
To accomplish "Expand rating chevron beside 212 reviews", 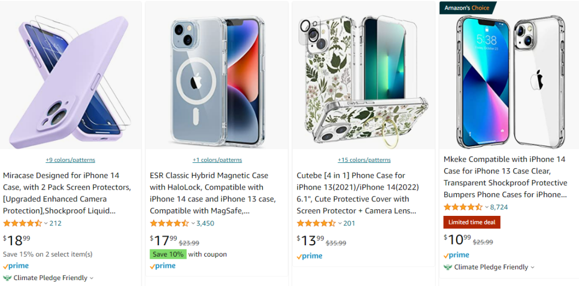I will (x=46, y=223).
